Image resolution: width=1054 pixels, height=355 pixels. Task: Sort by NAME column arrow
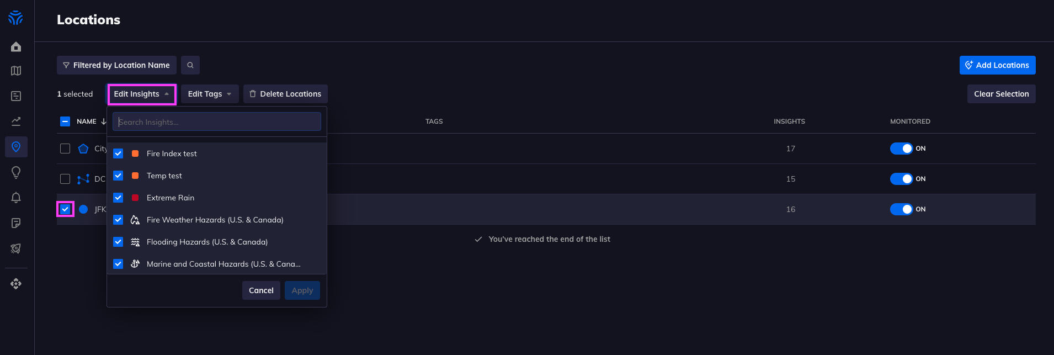[104, 121]
